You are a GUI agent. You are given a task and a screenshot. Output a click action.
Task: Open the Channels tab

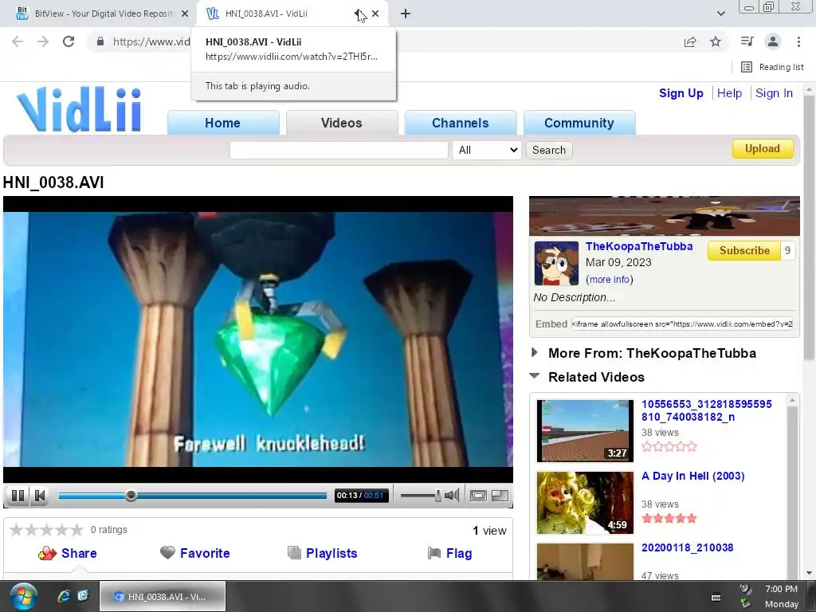pos(461,123)
